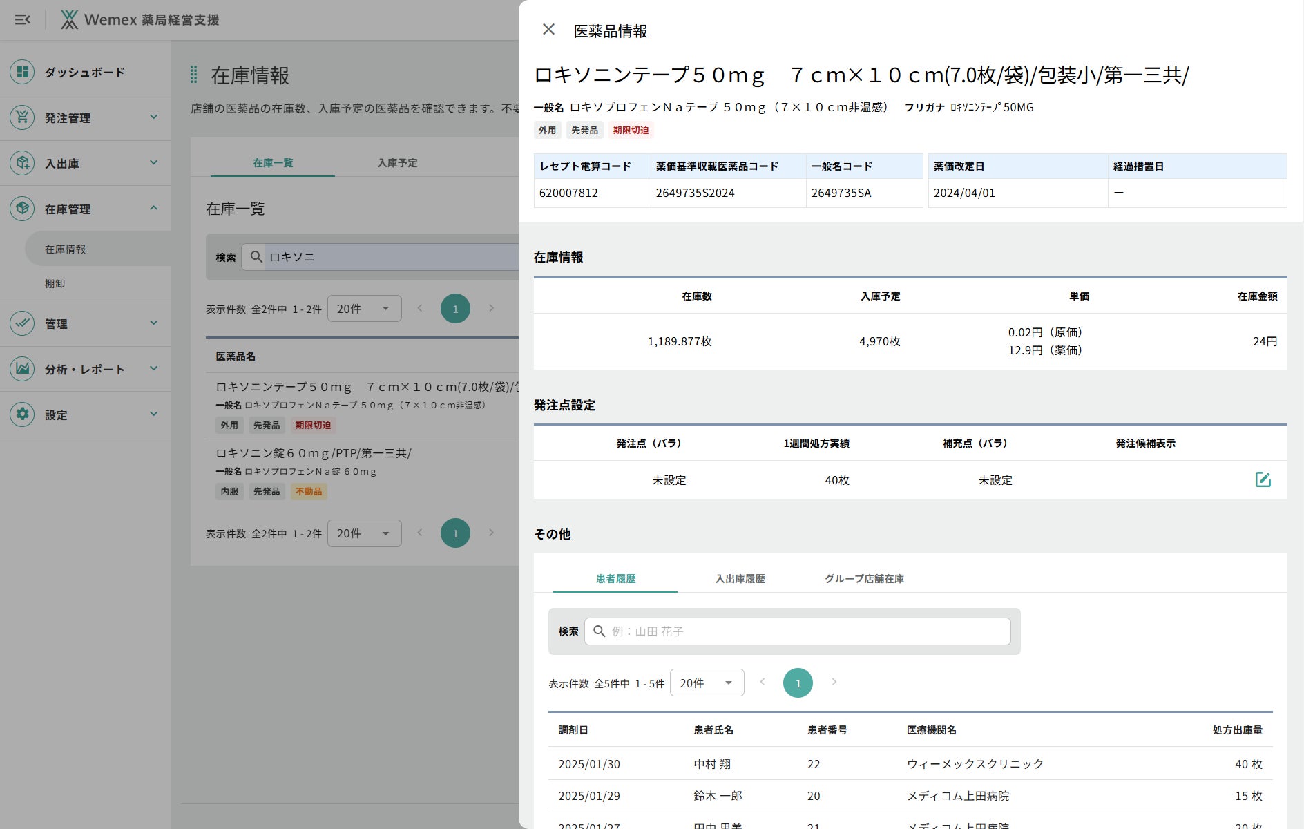Screen dimensions: 1304x829
Task: Go to page 1 in patient history
Action: point(798,683)
